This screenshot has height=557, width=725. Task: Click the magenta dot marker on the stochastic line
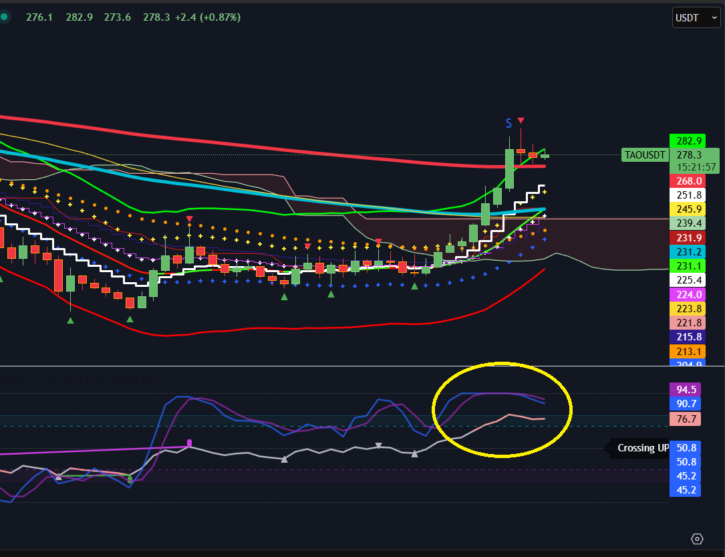[190, 442]
